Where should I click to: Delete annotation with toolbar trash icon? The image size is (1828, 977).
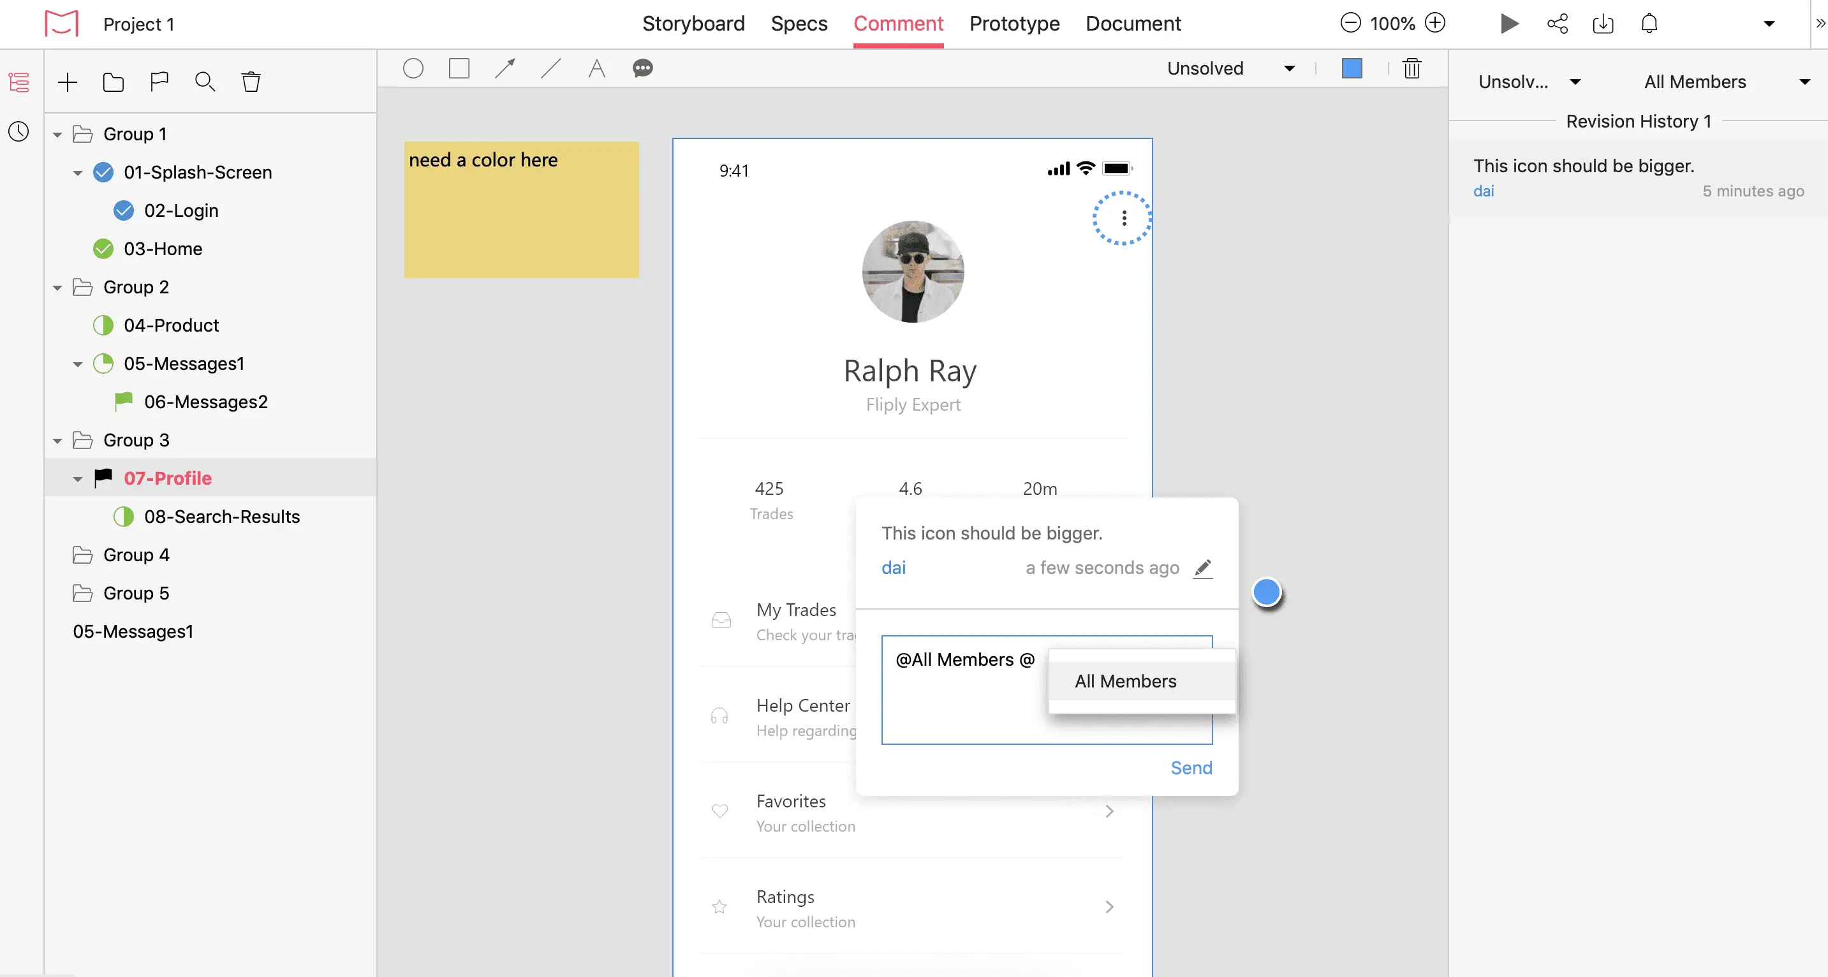click(x=1412, y=69)
